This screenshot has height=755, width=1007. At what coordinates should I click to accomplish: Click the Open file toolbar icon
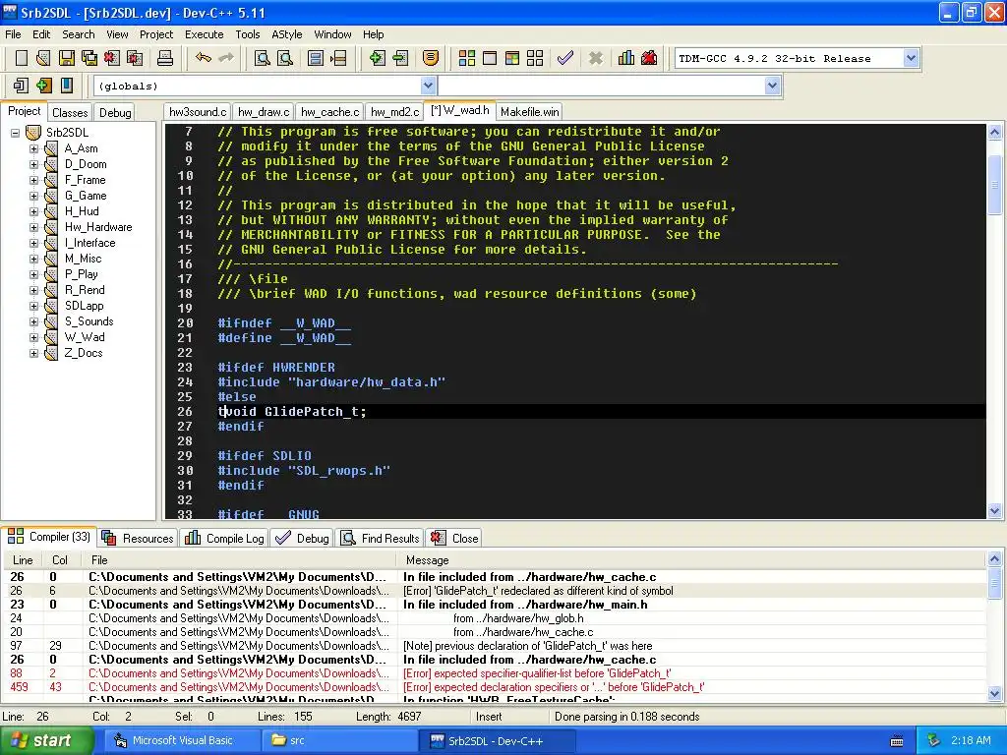tap(43, 58)
